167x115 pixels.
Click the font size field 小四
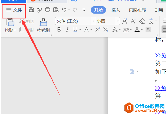(105, 21)
